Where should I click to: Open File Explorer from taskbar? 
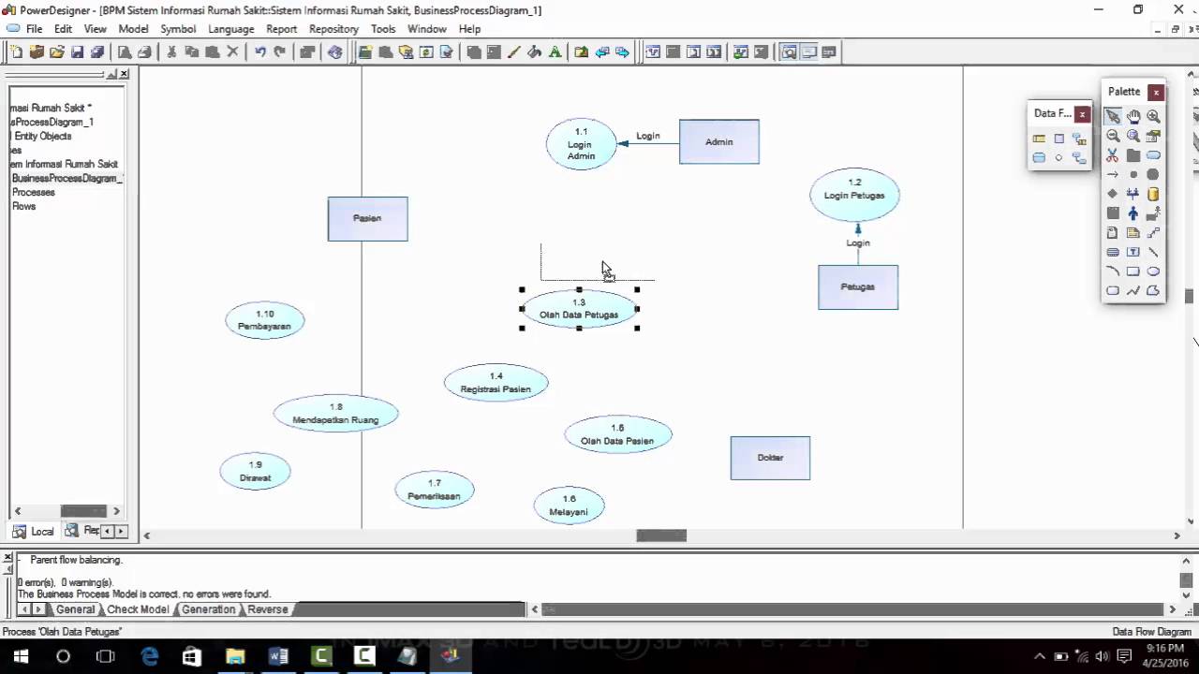pos(235,656)
